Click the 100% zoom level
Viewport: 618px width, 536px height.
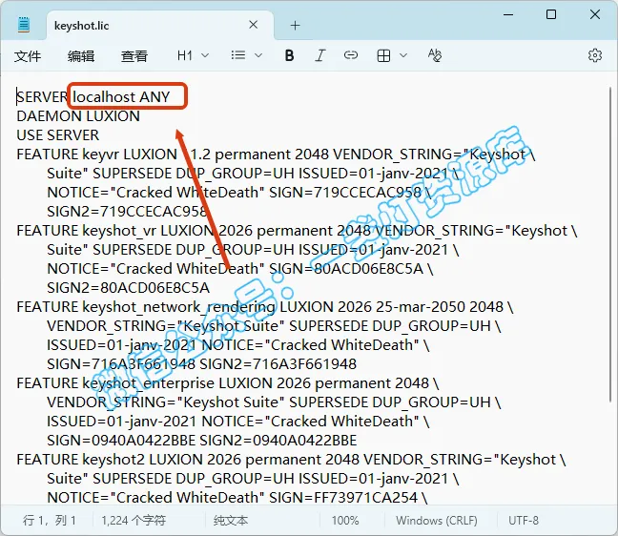pos(345,521)
